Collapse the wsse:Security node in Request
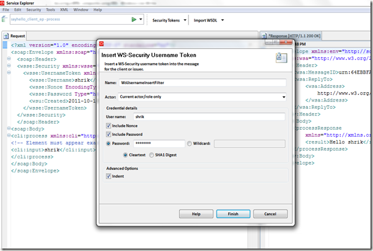Viewport: 373px width, 251px height. pyautogui.click(x=9, y=66)
